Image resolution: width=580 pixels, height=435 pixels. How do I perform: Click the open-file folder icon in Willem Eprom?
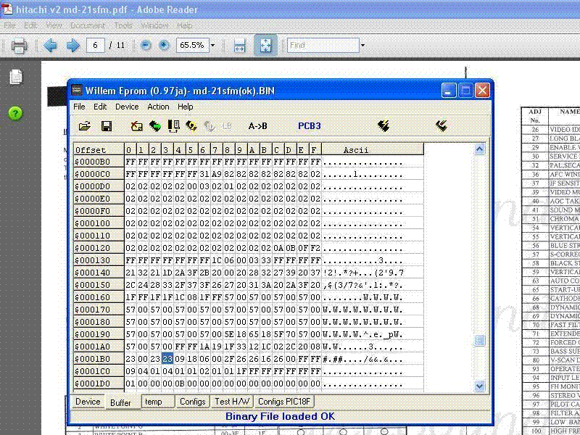click(x=85, y=126)
